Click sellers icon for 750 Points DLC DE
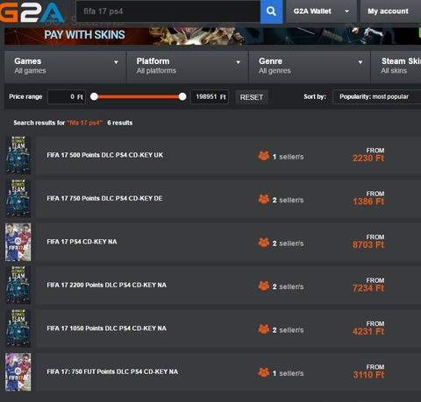The width and height of the screenshot is (421, 402). [264, 199]
